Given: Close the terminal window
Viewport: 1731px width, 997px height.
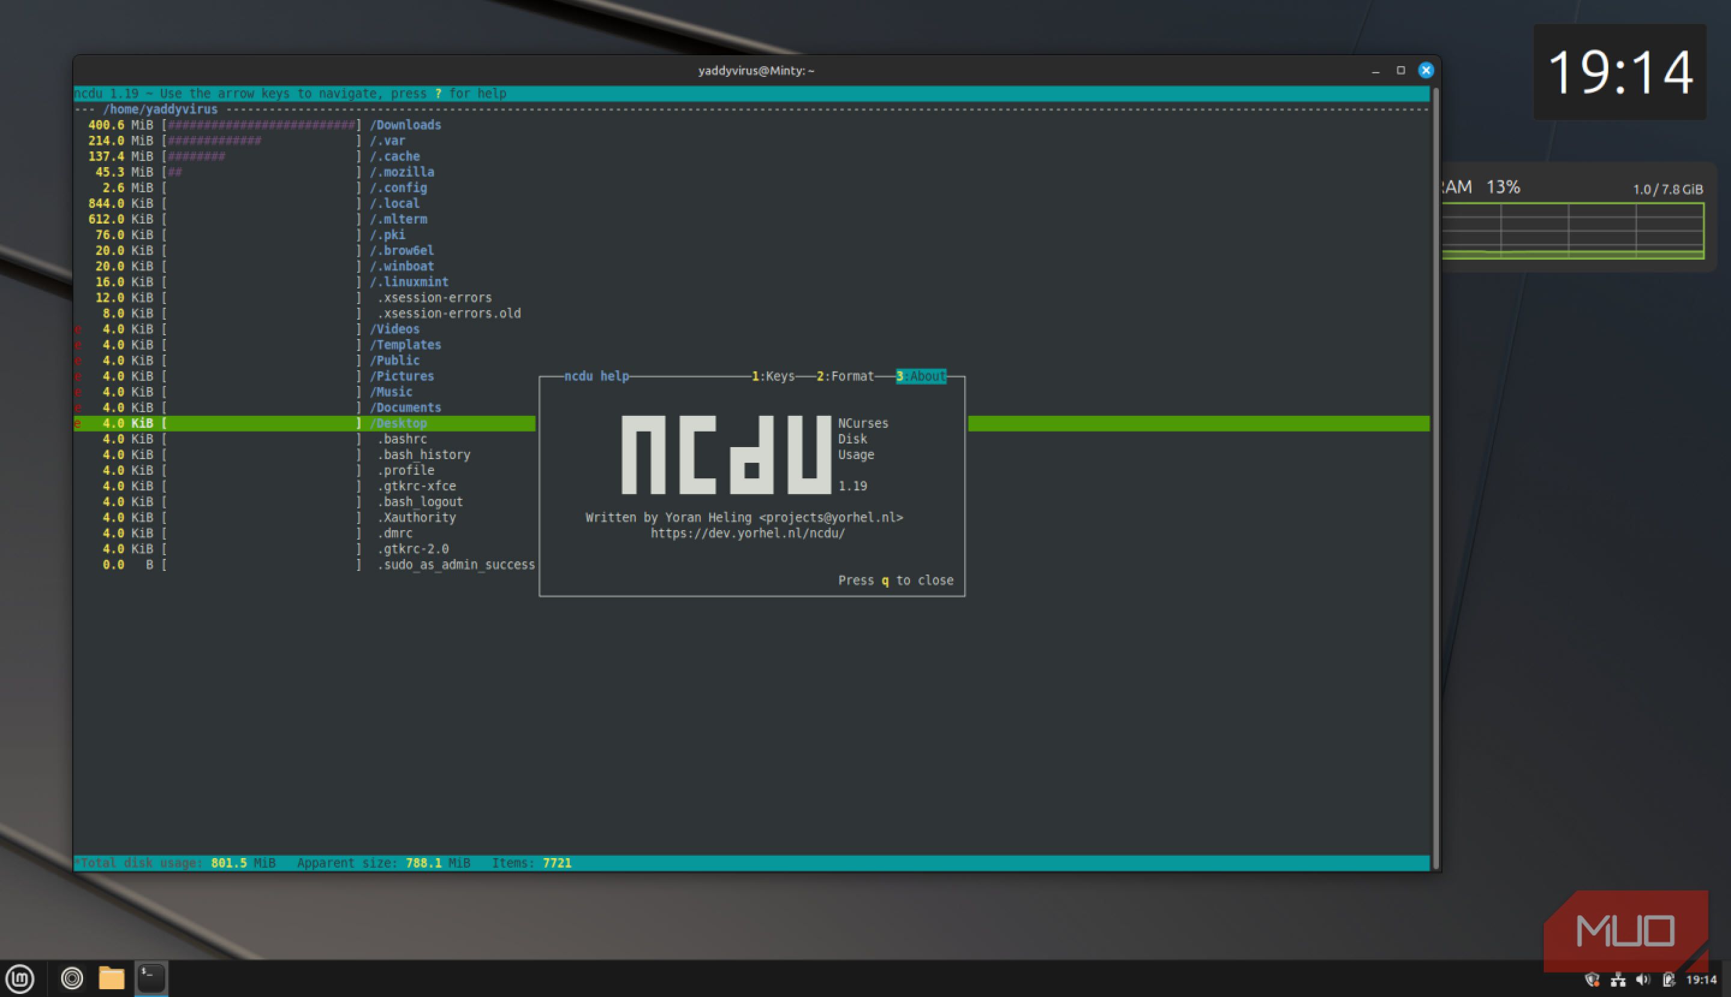Looking at the screenshot, I should pos(1426,70).
